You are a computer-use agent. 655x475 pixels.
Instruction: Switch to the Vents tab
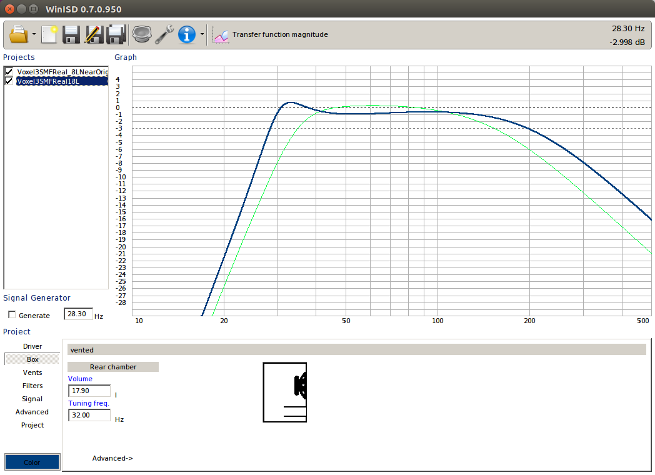pyautogui.click(x=32, y=372)
